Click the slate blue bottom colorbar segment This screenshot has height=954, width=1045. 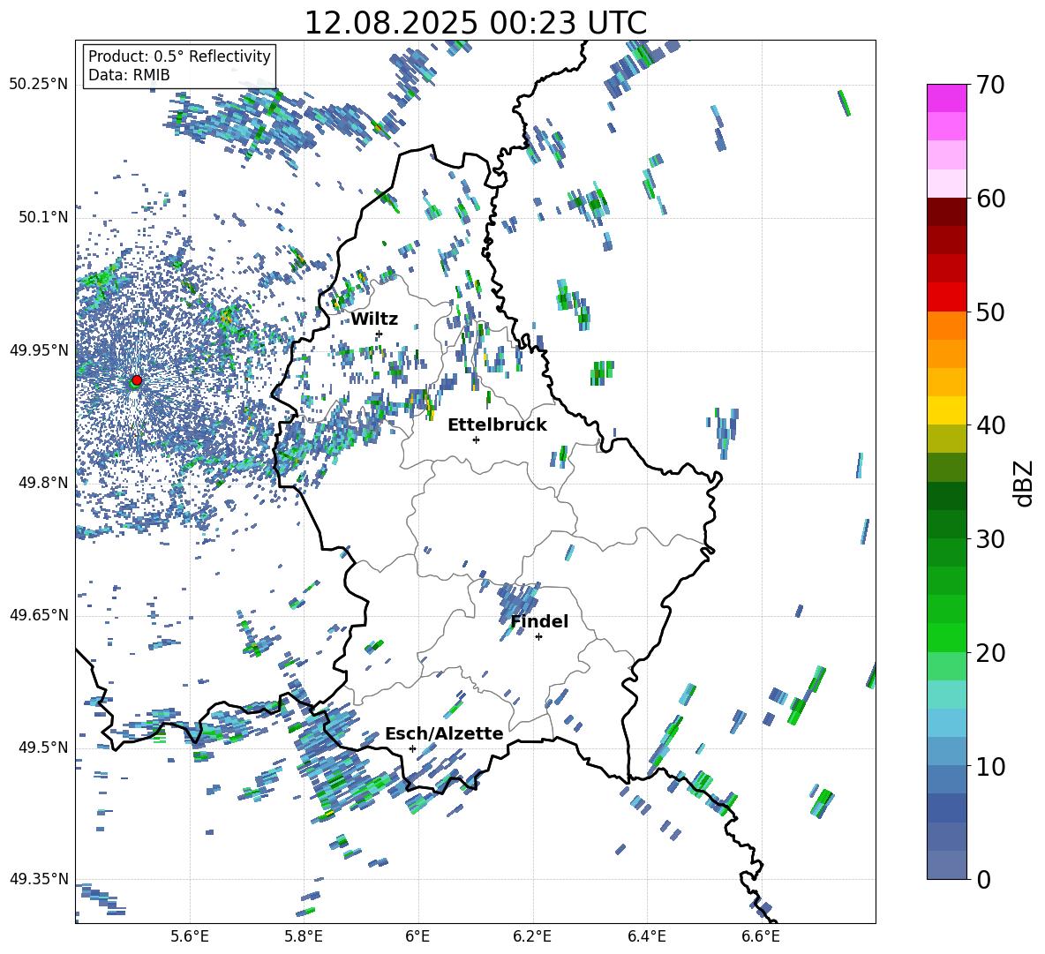pyautogui.click(x=946, y=865)
